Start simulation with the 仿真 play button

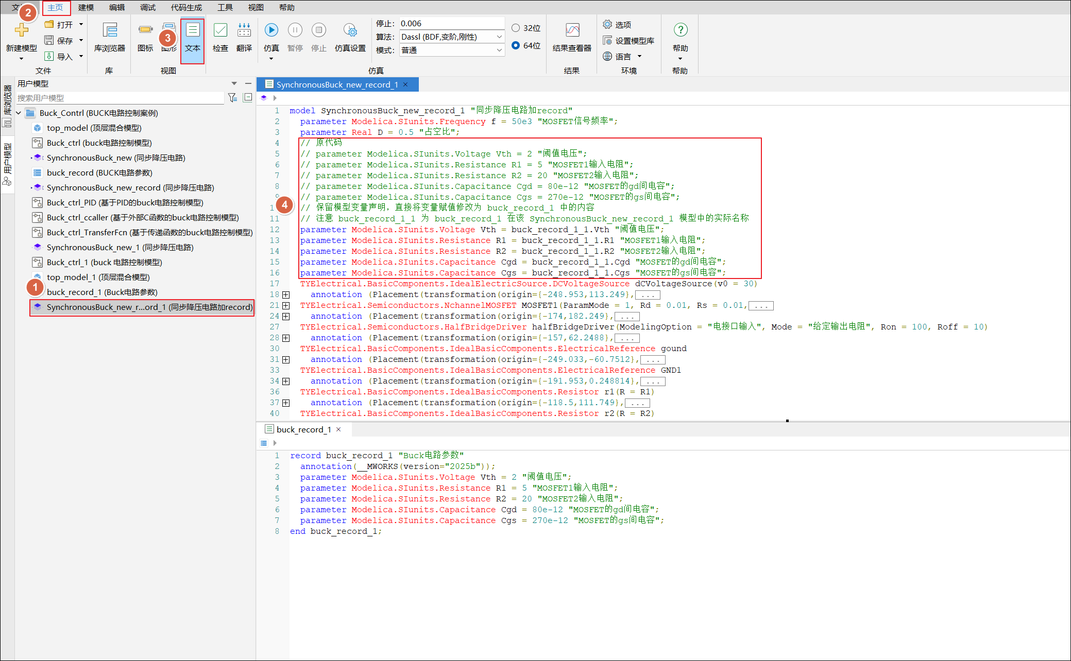(x=271, y=30)
